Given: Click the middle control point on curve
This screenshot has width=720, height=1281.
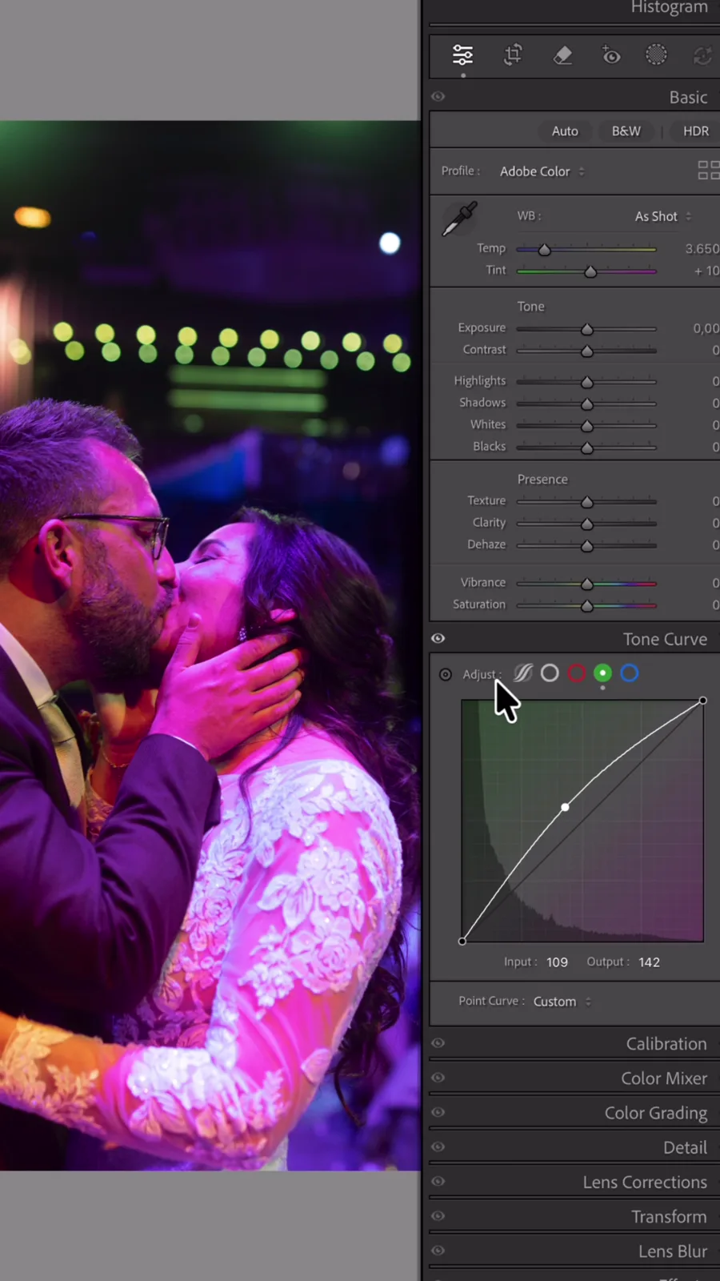Looking at the screenshot, I should coord(566,807).
